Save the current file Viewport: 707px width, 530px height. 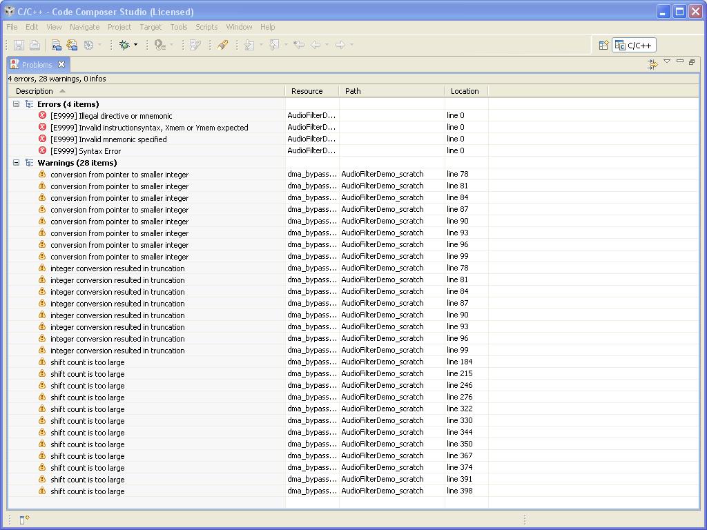tap(19, 45)
